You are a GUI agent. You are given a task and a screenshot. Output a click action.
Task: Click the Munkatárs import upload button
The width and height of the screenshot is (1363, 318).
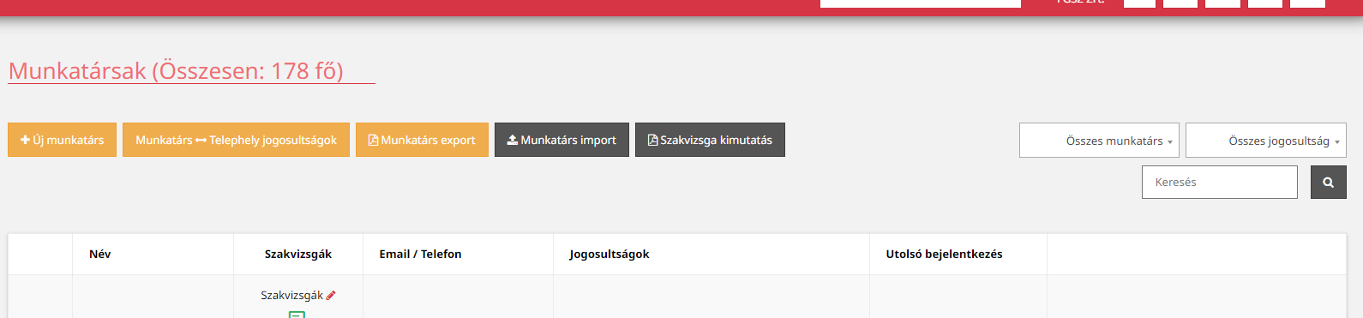coord(561,140)
